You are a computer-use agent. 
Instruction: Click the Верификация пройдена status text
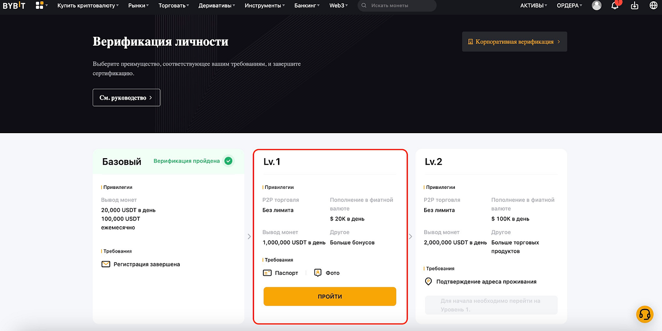tap(187, 161)
